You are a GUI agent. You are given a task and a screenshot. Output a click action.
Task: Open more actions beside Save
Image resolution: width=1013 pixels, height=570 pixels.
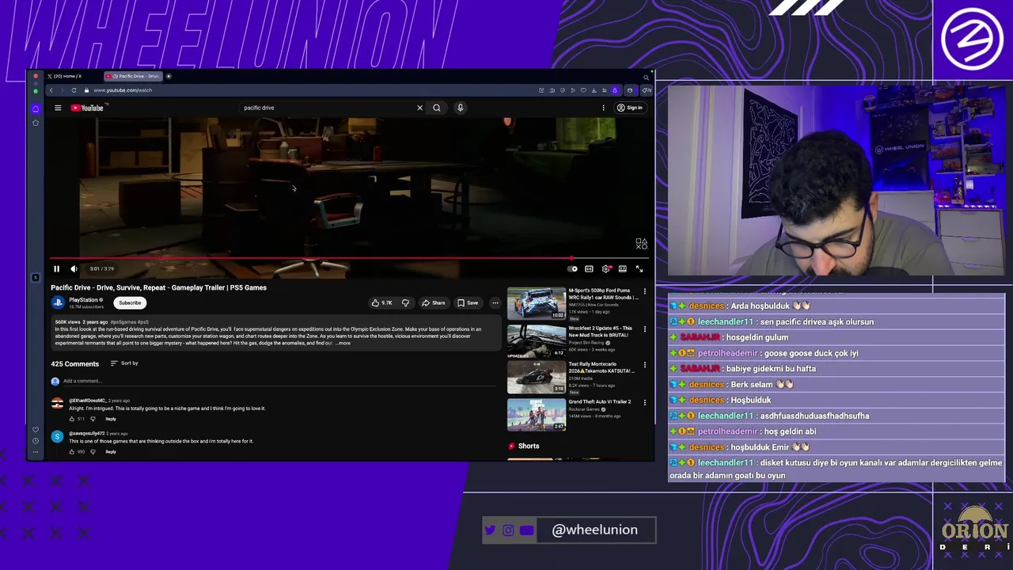495,302
